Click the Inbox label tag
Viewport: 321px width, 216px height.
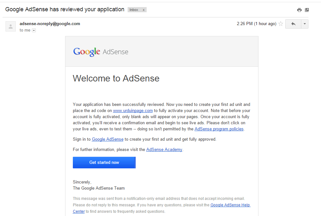click(x=134, y=10)
